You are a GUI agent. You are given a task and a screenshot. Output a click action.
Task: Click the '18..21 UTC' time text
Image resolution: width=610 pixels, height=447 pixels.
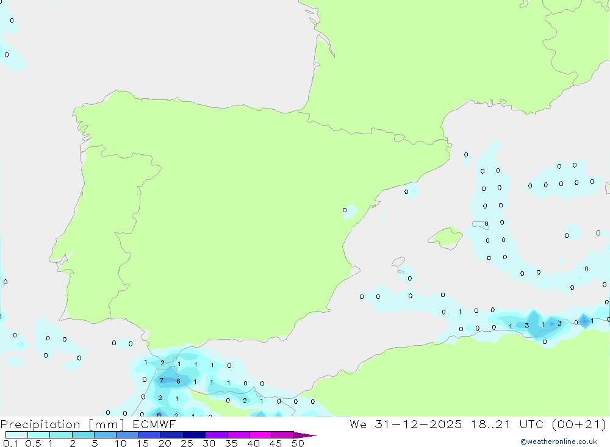tap(508, 424)
